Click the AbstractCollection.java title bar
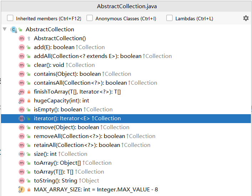Image resolution: width=252 pixels, height=196 pixels. click(x=127, y=6)
